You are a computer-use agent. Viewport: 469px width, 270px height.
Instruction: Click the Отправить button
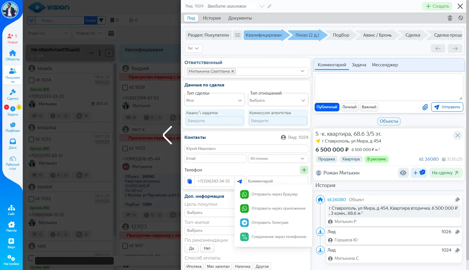[447, 107]
